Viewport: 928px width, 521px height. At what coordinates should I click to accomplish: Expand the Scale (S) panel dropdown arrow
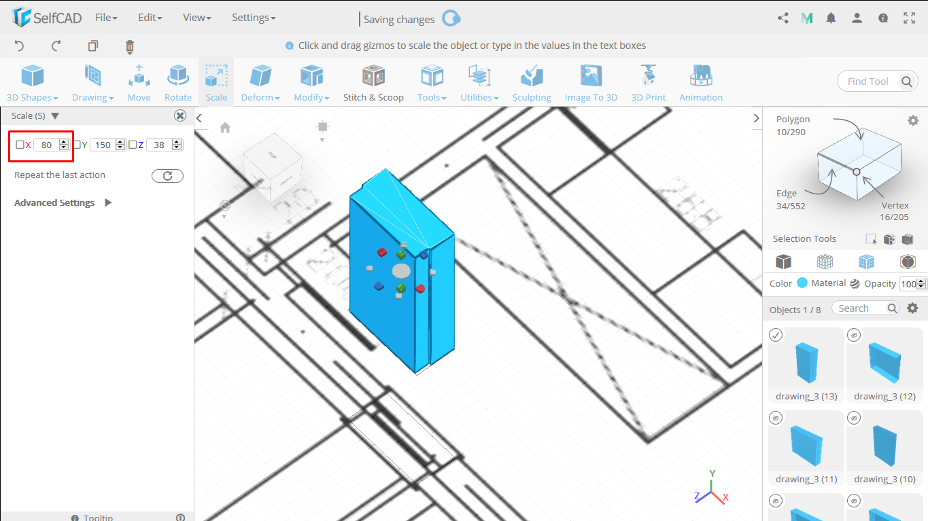click(x=55, y=116)
